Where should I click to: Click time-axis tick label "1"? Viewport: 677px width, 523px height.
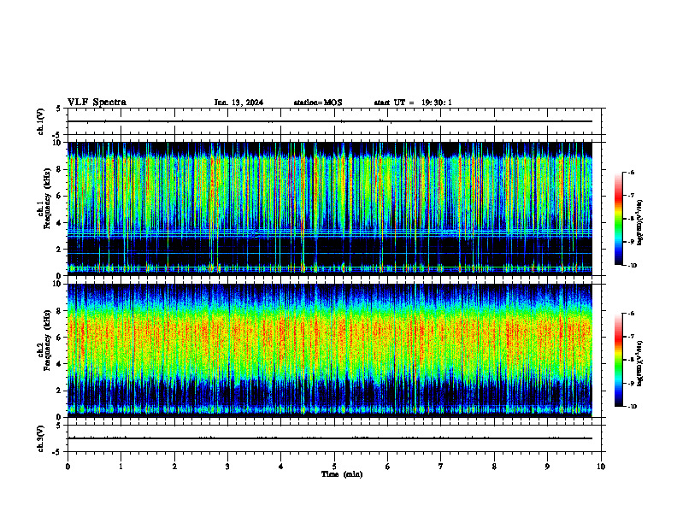click(121, 467)
